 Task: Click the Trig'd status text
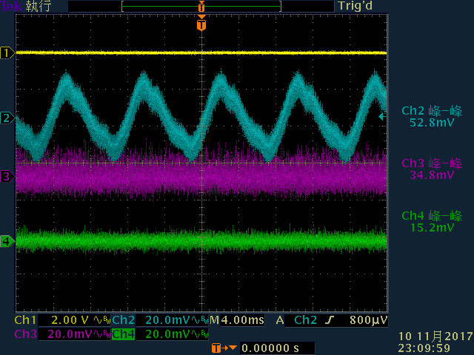355,6
